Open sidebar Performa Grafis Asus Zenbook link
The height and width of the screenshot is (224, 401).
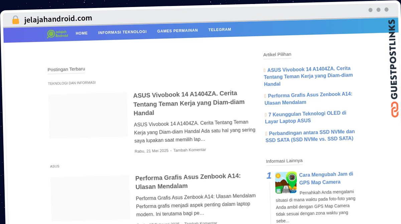[308, 98]
